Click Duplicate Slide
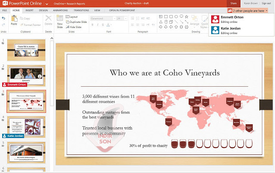The height and width of the screenshot is (173, 275). coord(76,22)
